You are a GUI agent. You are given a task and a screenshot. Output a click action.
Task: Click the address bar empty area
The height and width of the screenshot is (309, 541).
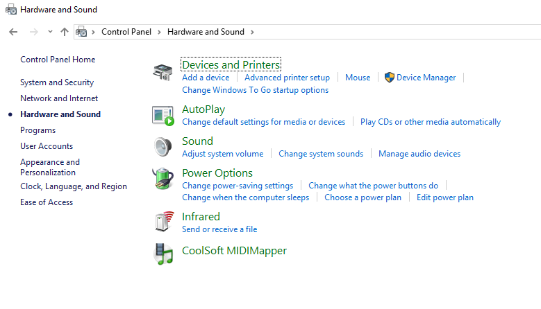tap(396, 32)
